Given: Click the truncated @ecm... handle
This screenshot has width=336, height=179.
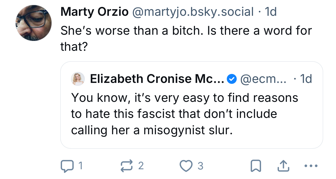Looking at the screenshot, I should [263, 79].
